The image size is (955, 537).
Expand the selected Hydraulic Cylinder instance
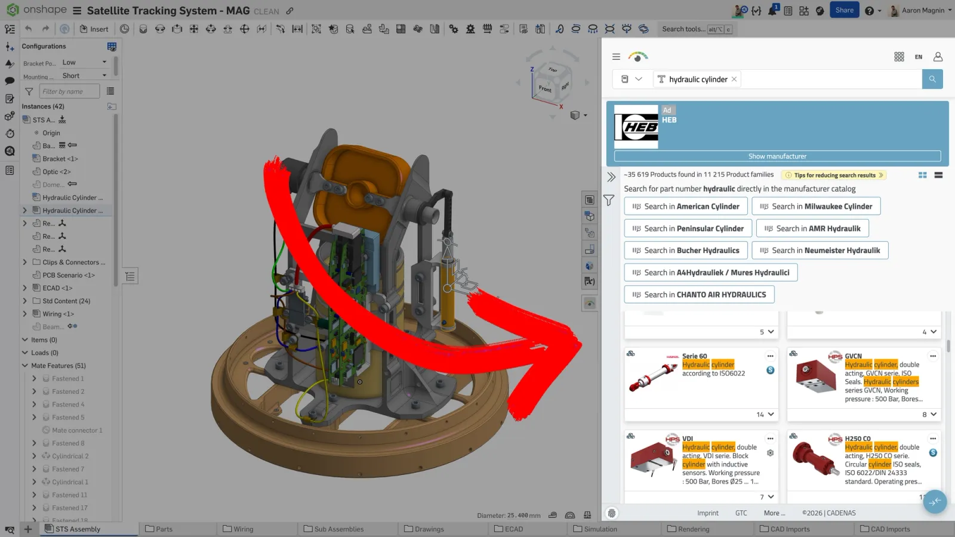click(24, 210)
